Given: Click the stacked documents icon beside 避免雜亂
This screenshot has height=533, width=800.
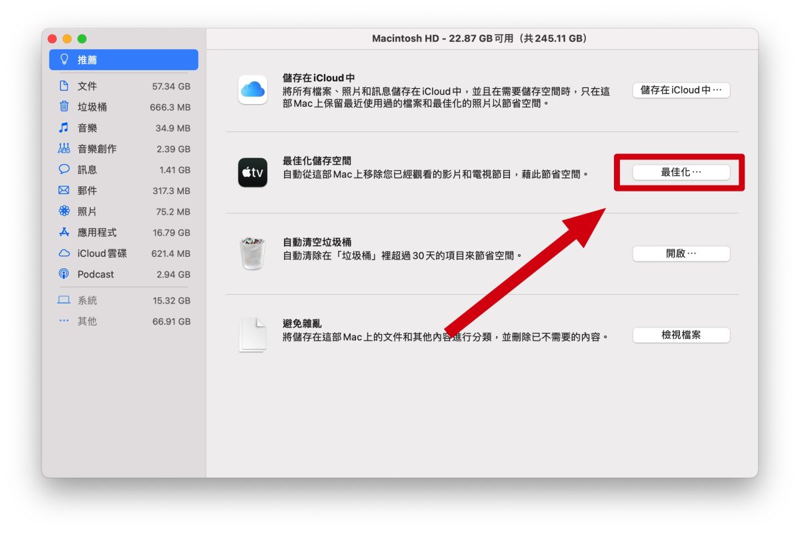Looking at the screenshot, I should pos(253,335).
